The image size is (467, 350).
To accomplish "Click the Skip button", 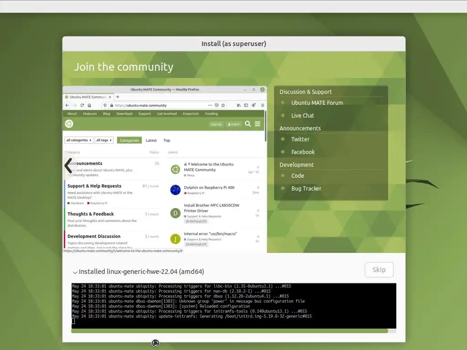I will 379,270.
